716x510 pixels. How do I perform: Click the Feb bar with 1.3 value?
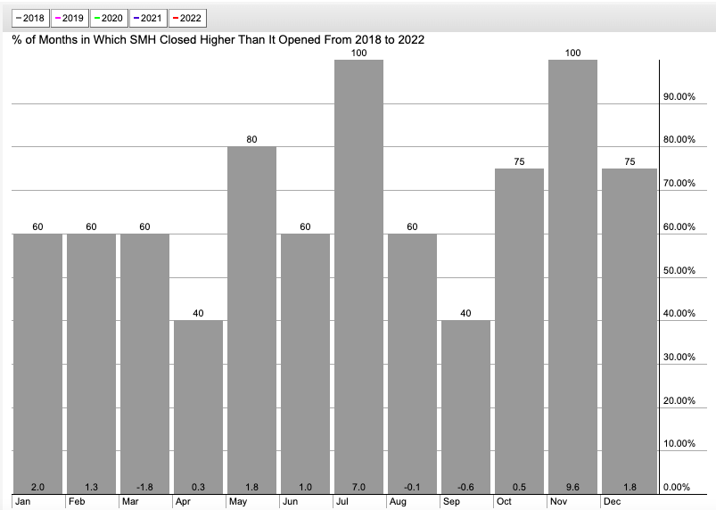tap(91, 364)
